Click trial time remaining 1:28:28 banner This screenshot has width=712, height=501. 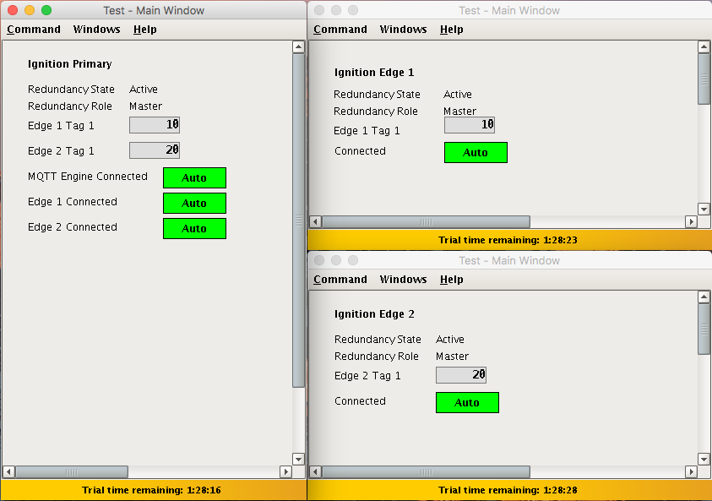point(509,490)
